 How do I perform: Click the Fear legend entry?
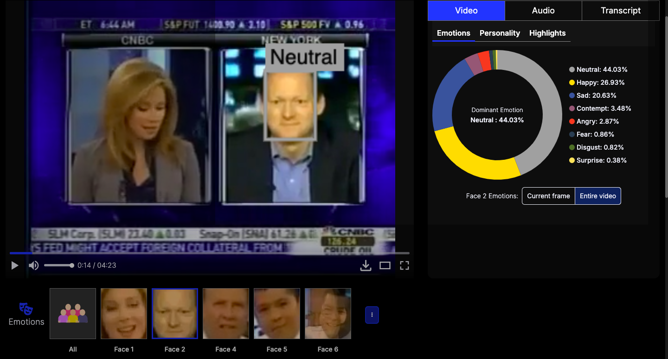pyautogui.click(x=592, y=134)
